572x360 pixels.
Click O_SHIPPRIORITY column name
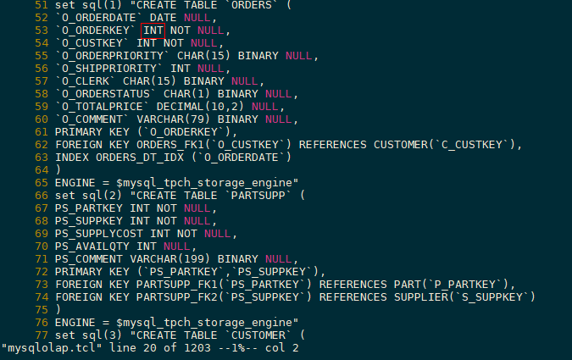tap(109, 69)
